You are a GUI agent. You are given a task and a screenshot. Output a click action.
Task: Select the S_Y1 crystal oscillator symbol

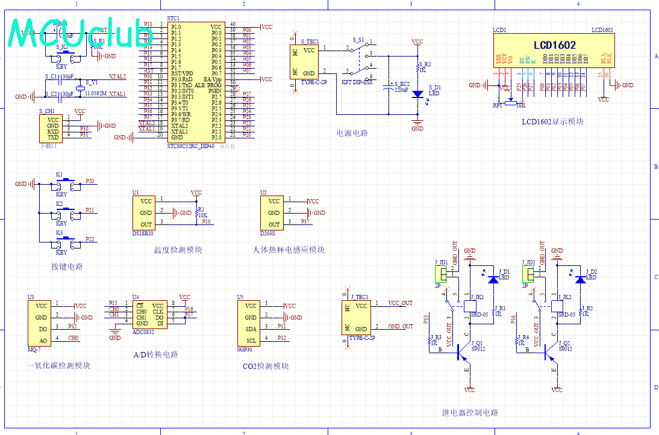pyautogui.click(x=80, y=88)
